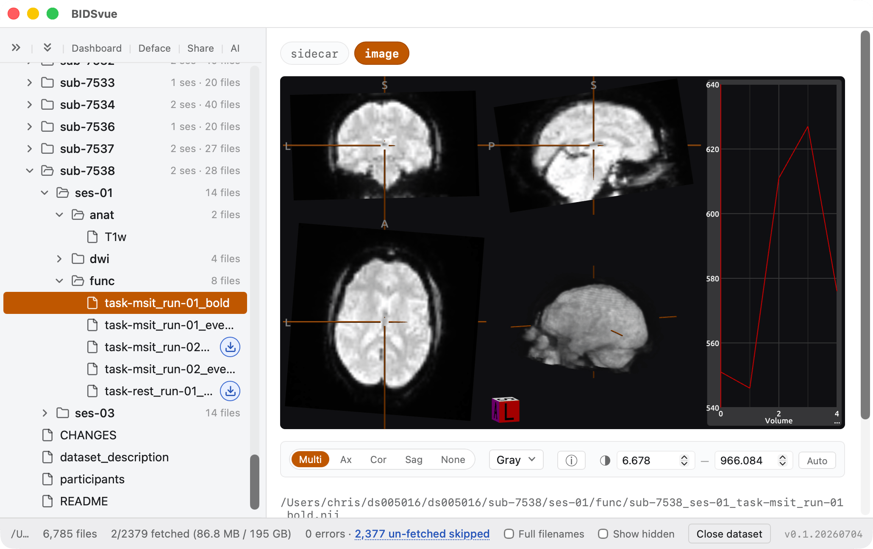The width and height of the screenshot is (873, 549).
Task: Enable the Show hidden checkbox
Action: click(603, 534)
